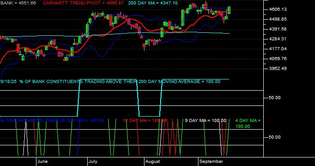Image resolution: width=315 pixels, height=166 pixels.
Task: Select the 9 DAY MA = 100.00 label
Action: [205, 120]
